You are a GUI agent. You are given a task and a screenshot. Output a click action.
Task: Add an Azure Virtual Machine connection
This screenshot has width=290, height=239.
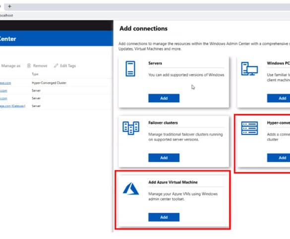(x=164, y=217)
